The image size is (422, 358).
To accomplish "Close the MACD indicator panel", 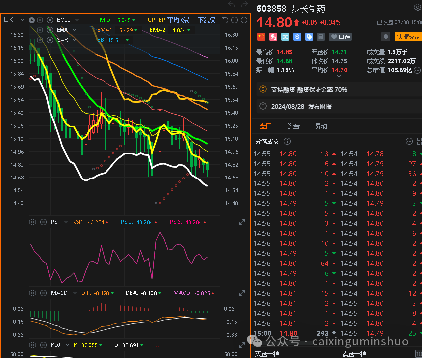I will coord(42,293).
